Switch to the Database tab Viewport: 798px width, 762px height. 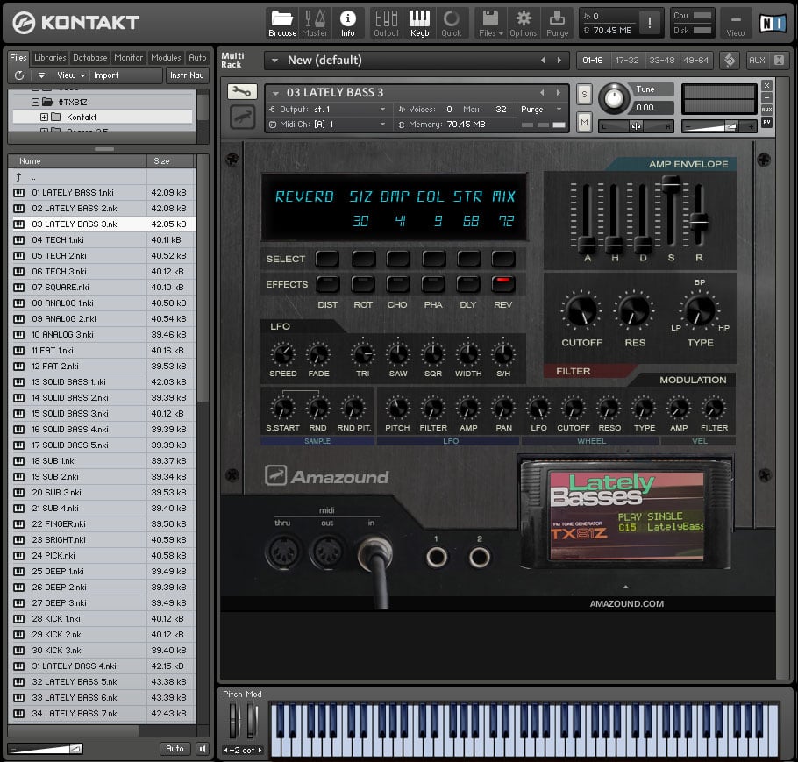click(90, 58)
